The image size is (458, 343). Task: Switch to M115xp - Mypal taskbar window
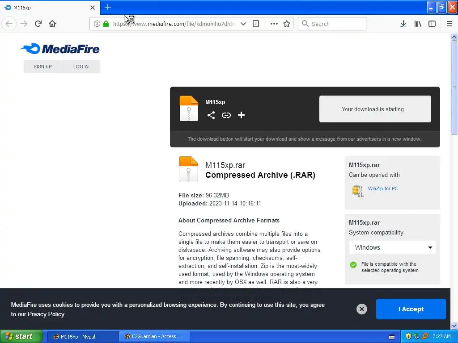click(x=83, y=337)
